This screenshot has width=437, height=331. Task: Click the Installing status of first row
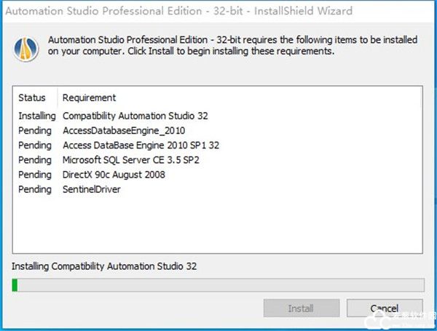coord(37,116)
